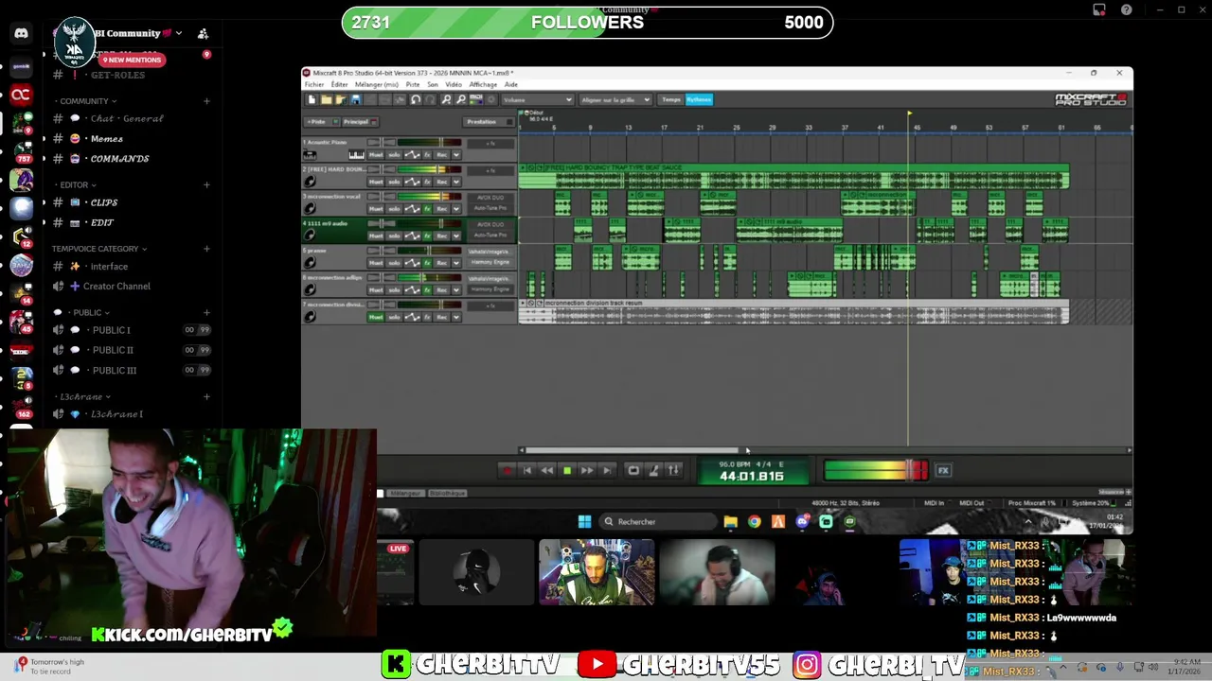Click the green Stop/Play button in the transport
The width and height of the screenshot is (1212, 681).
pos(567,470)
